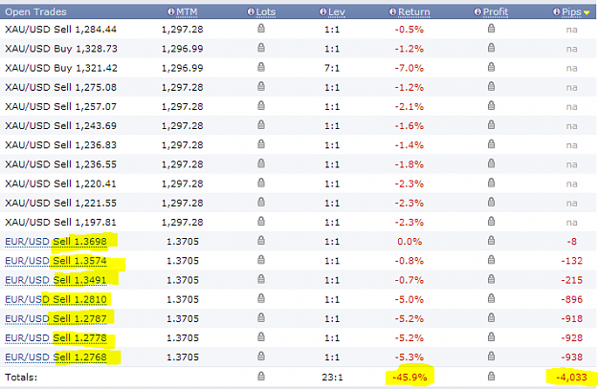Click the -215 pips value
This screenshot has width=598, height=389.
click(571, 280)
